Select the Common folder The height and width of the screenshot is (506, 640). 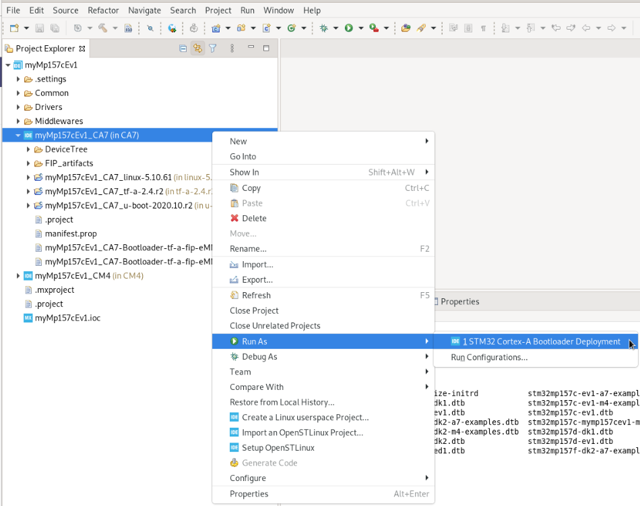pos(51,93)
